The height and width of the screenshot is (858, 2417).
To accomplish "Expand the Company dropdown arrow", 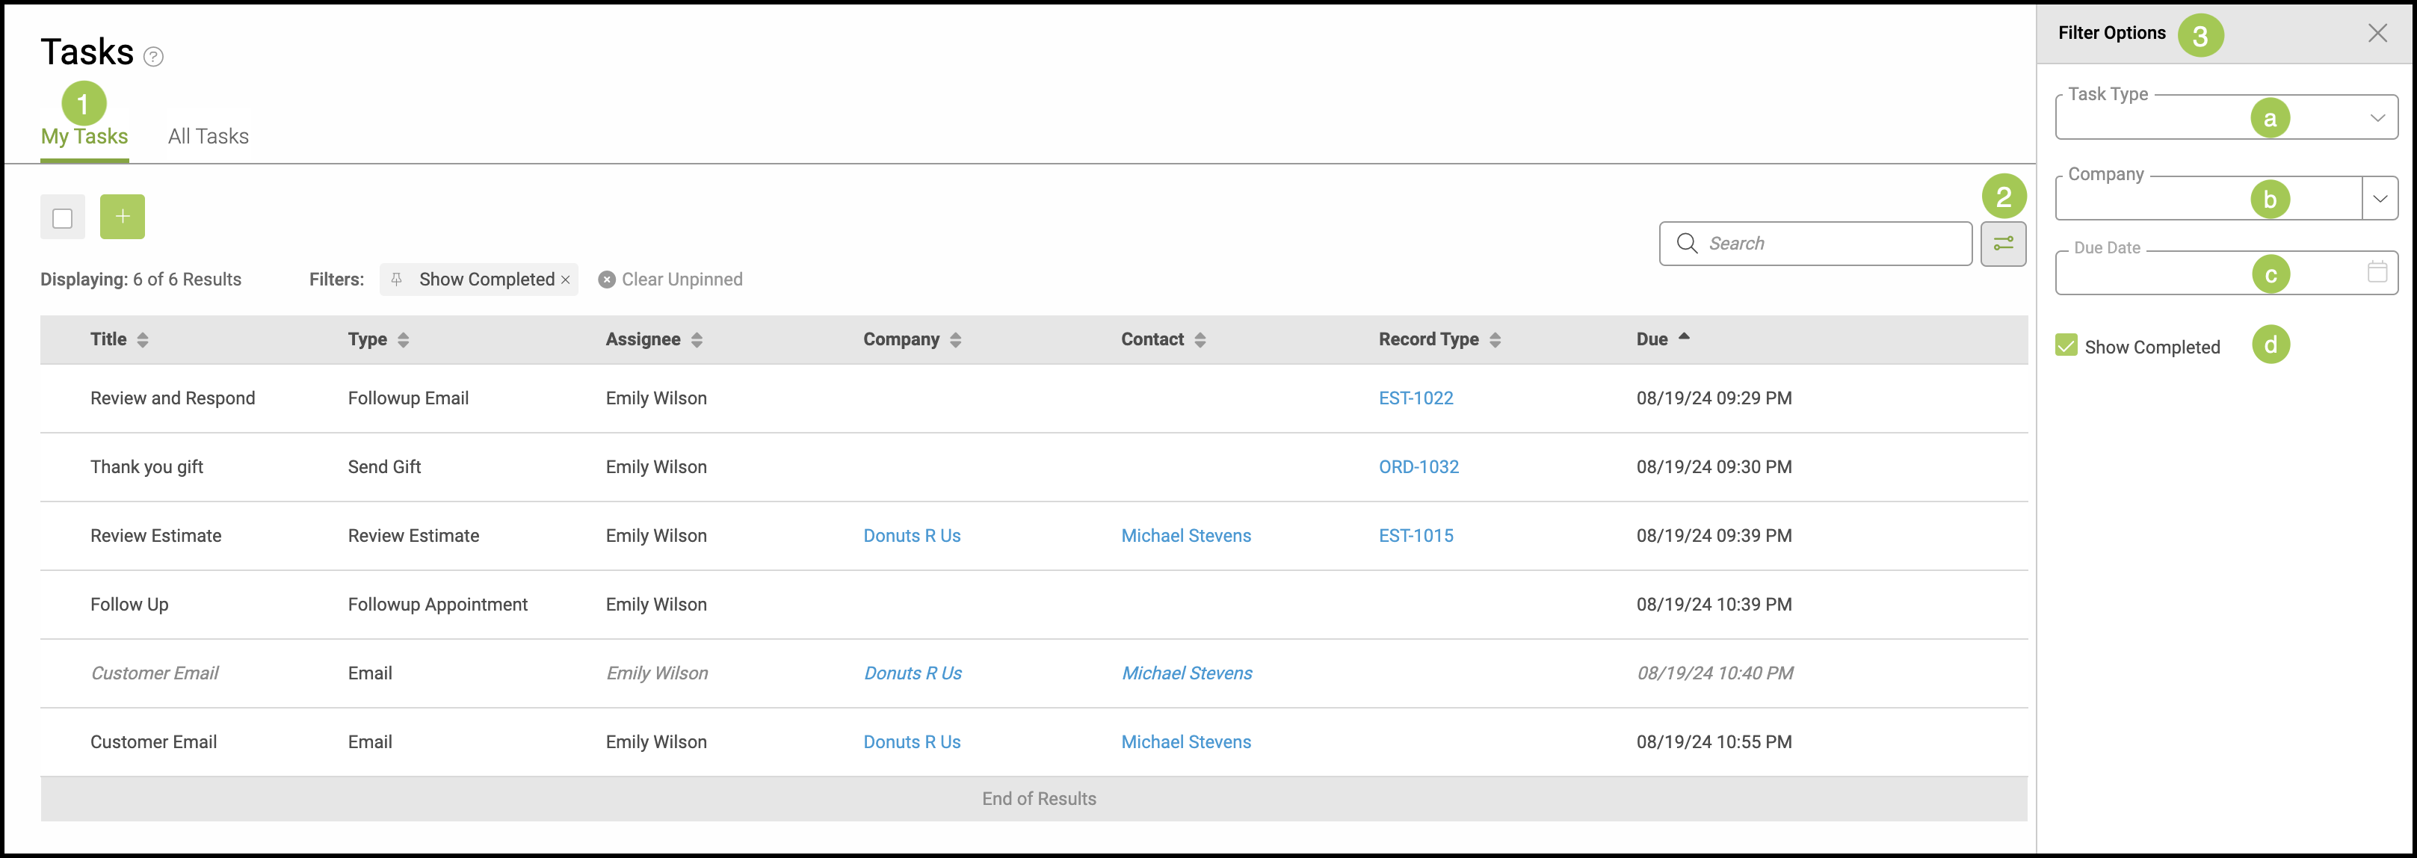I will (x=2380, y=199).
